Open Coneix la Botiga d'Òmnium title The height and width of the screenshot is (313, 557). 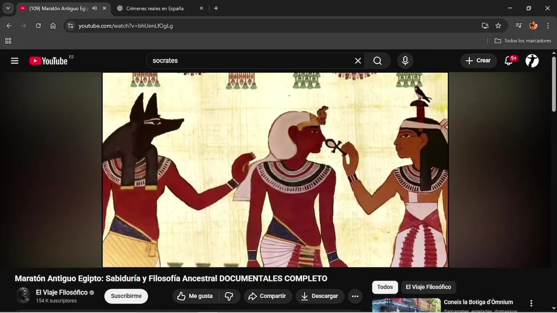click(478, 302)
